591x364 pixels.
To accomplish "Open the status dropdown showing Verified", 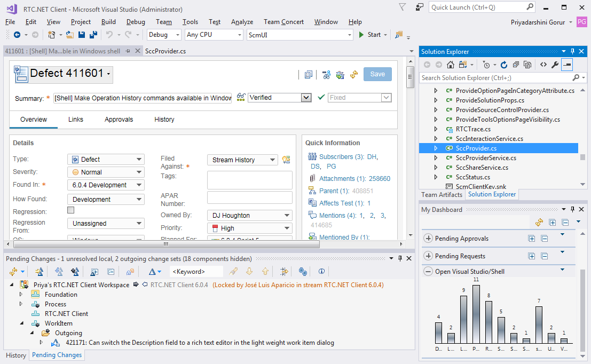I will point(279,98).
